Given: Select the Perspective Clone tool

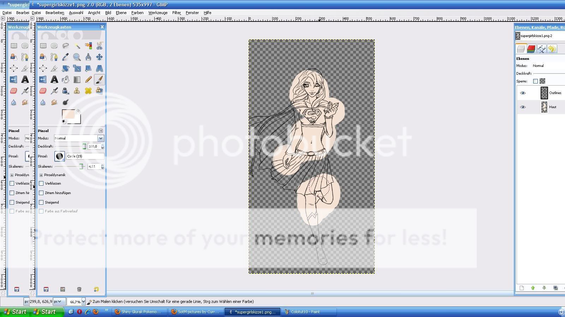Looking at the screenshot, I should 100,91.
